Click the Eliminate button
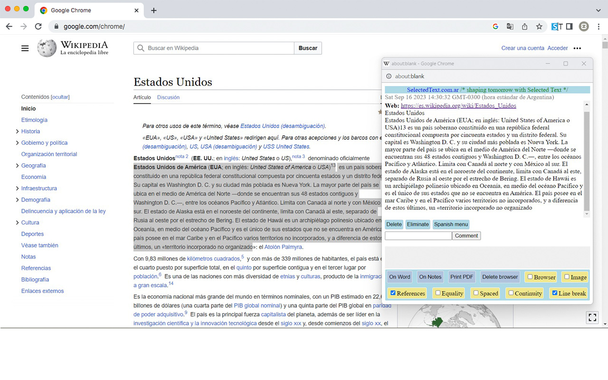This screenshot has height=380, width=608. pos(418,224)
